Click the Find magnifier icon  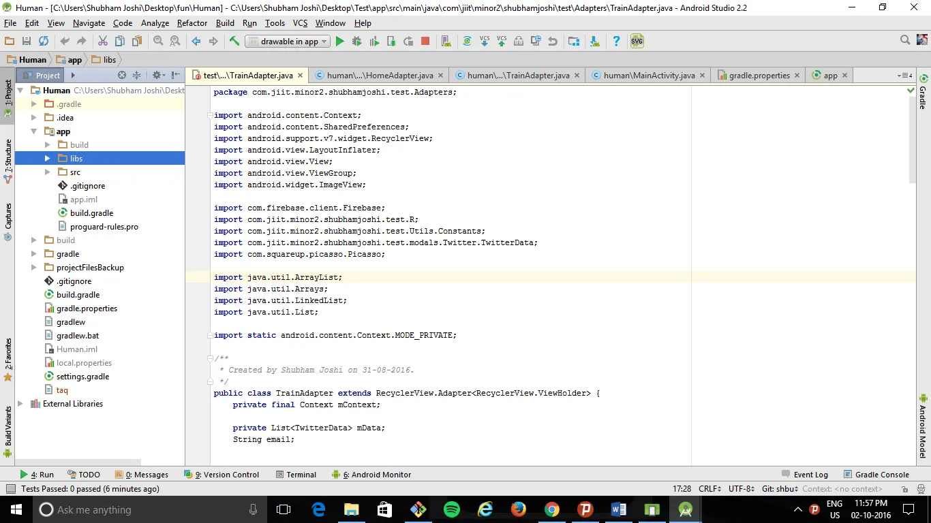pyautogui.click(x=158, y=42)
